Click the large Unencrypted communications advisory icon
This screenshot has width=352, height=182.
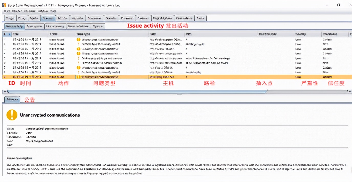[x=12, y=115]
